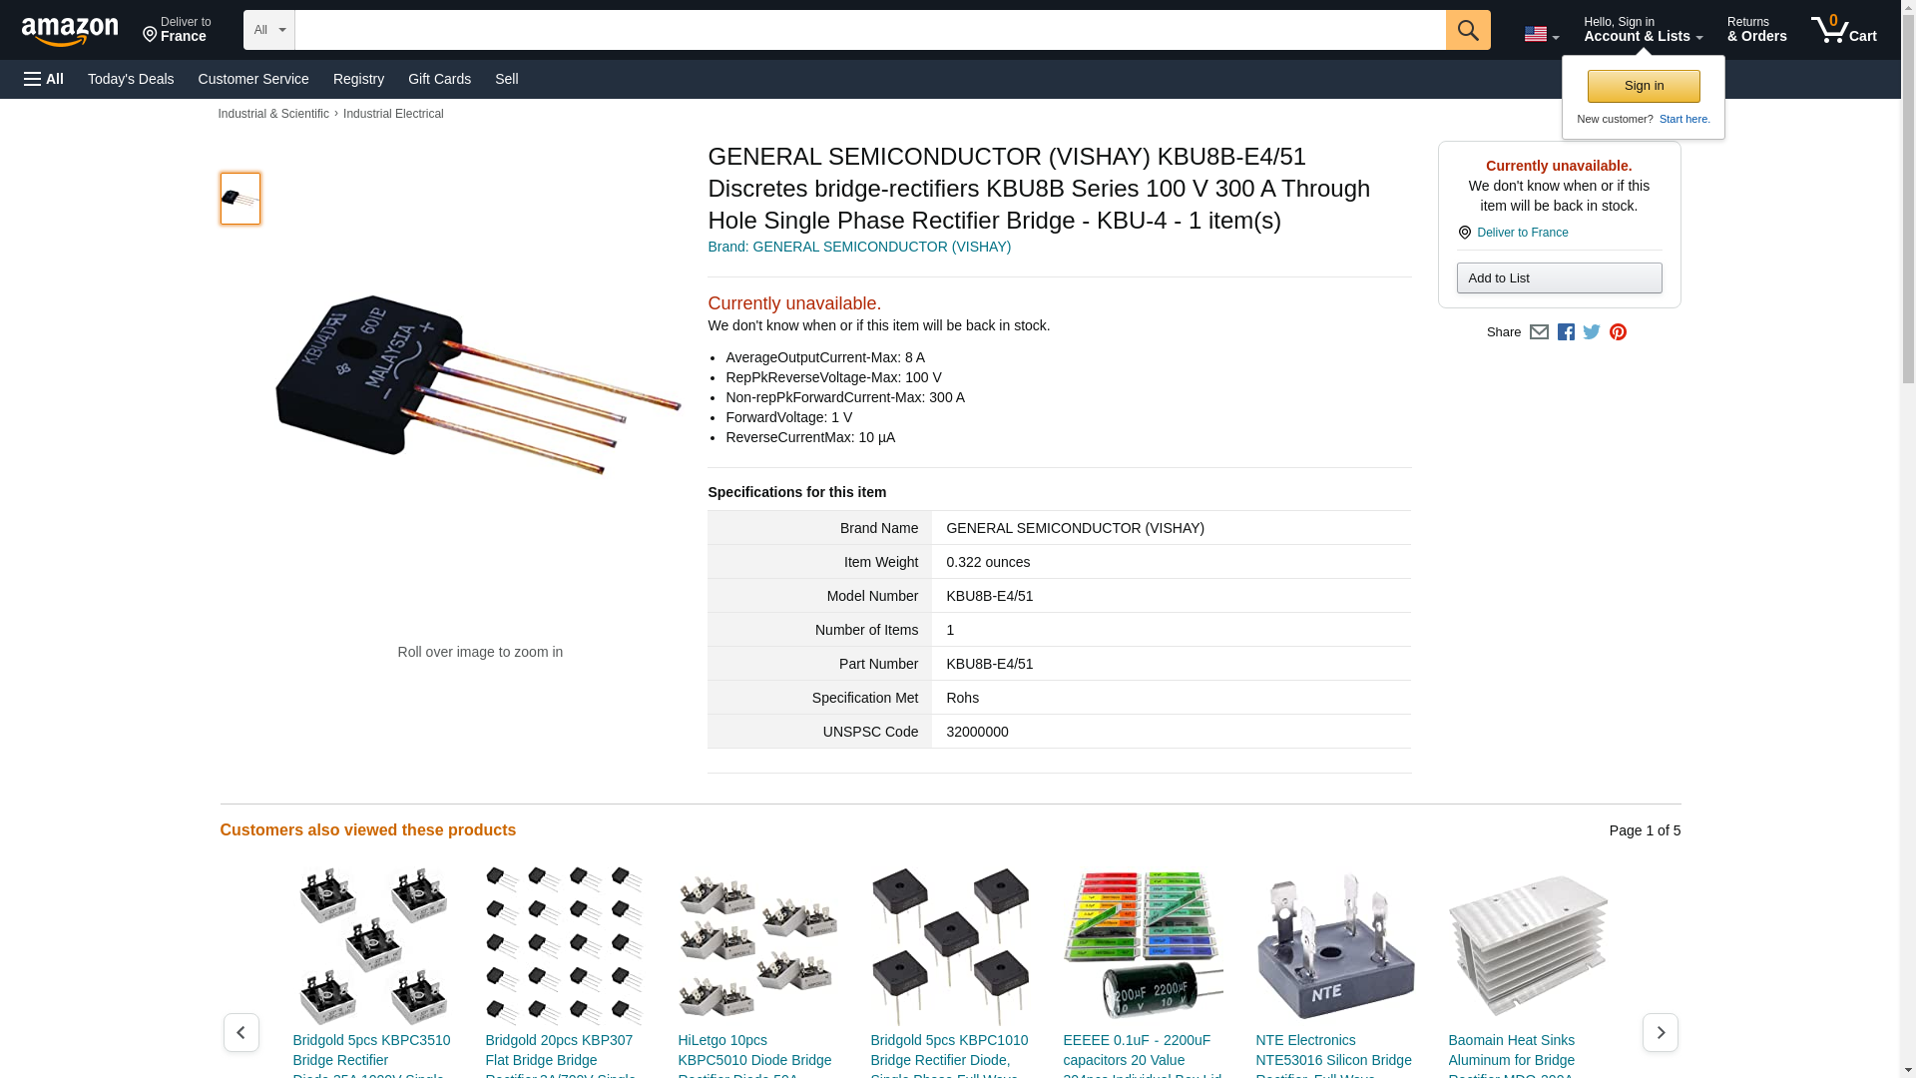Share on Facebook icon
This screenshot has width=1916, height=1078.
pyautogui.click(x=1566, y=332)
